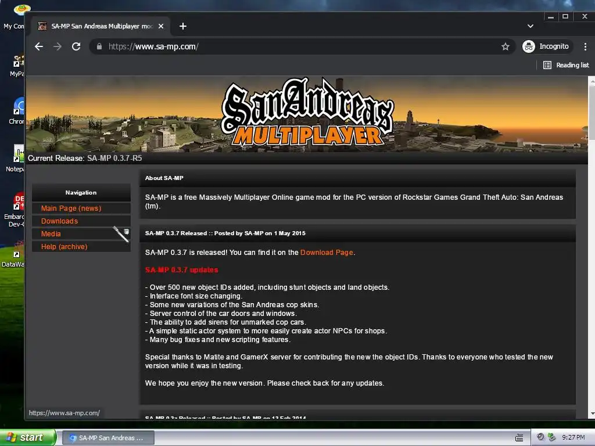Maximize the Chrome window
The image size is (595, 446).
pos(565,16)
